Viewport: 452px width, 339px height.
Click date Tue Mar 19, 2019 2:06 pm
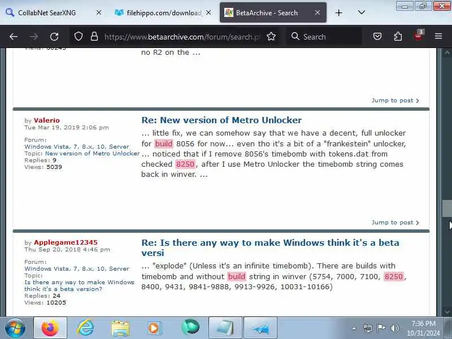pos(67,128)
